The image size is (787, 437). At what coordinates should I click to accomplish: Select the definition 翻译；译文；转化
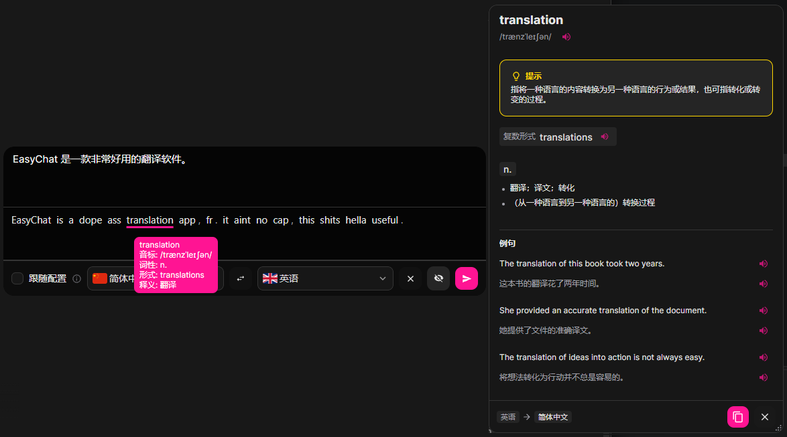[542, 188]
